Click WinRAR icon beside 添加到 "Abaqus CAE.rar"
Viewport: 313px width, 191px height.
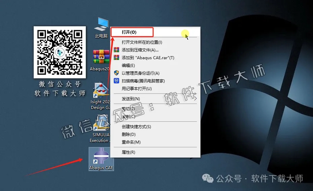point(116,58)
